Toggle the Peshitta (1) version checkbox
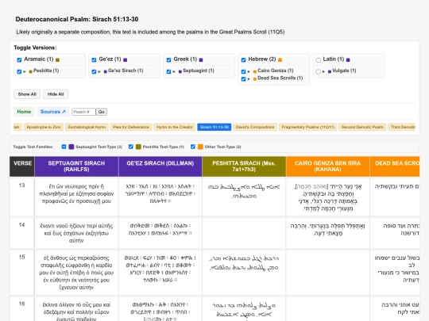Viewport: 429px width, 321px height. point(19,71)
